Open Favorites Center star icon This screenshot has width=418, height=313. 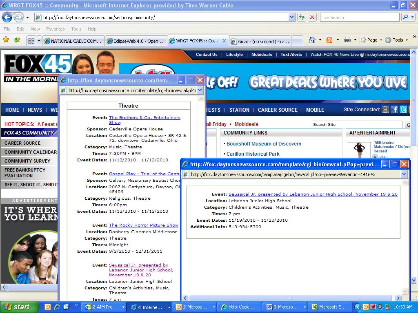tap(6, 40)
